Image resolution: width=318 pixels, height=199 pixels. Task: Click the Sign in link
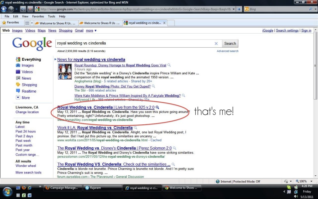(x=306, y=30)
